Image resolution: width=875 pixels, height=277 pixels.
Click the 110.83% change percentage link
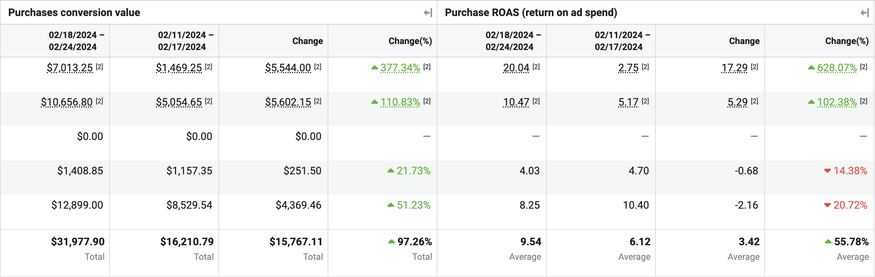(400, 102)
